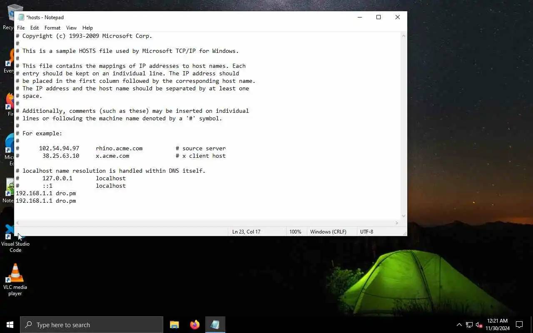533x333 pixels.
Task: Click the '::1' IPv6 address text
Action: pos(47,186)
